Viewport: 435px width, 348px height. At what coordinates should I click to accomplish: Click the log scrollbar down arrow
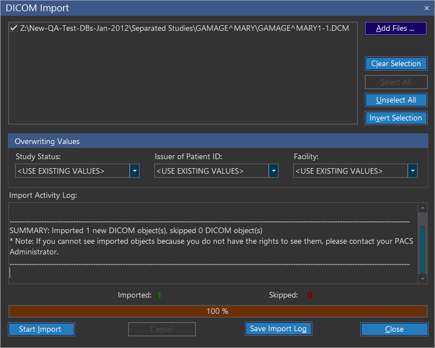[423, 279]
